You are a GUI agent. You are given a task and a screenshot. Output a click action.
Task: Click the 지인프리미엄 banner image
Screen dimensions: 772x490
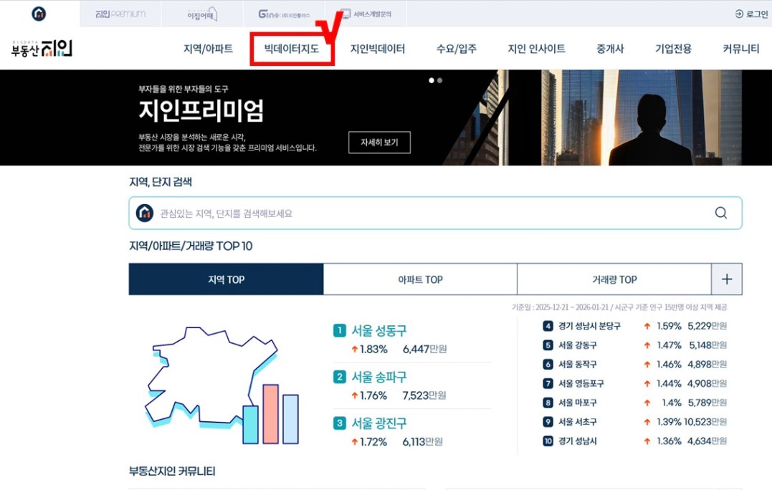tap(386, 117)
